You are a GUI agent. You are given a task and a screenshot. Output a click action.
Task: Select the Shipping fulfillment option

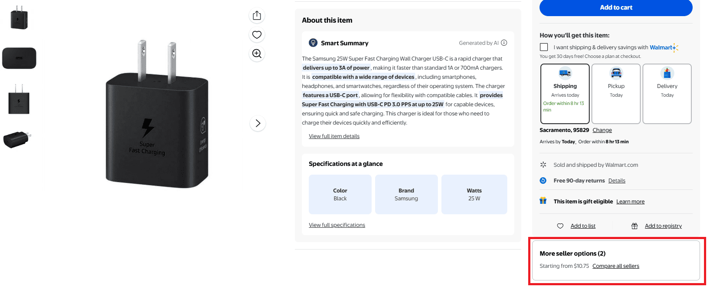(x=565, y=94)
